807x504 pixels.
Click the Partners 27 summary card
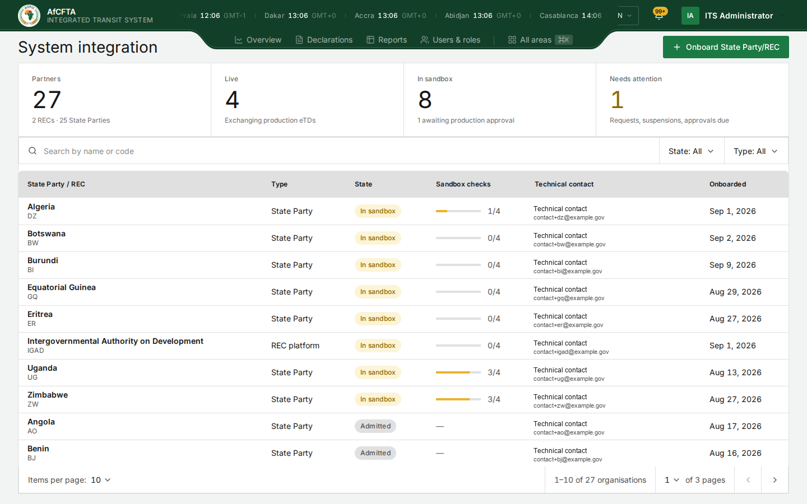(x=115, y=100)
